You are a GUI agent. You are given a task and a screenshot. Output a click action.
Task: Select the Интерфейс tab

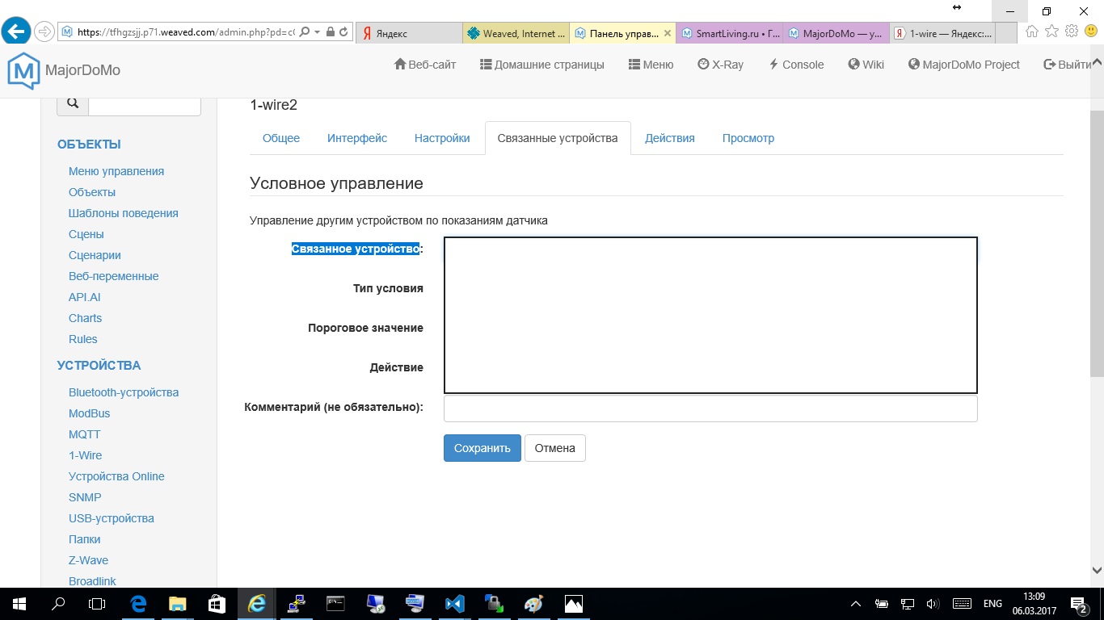pos(357,138)
